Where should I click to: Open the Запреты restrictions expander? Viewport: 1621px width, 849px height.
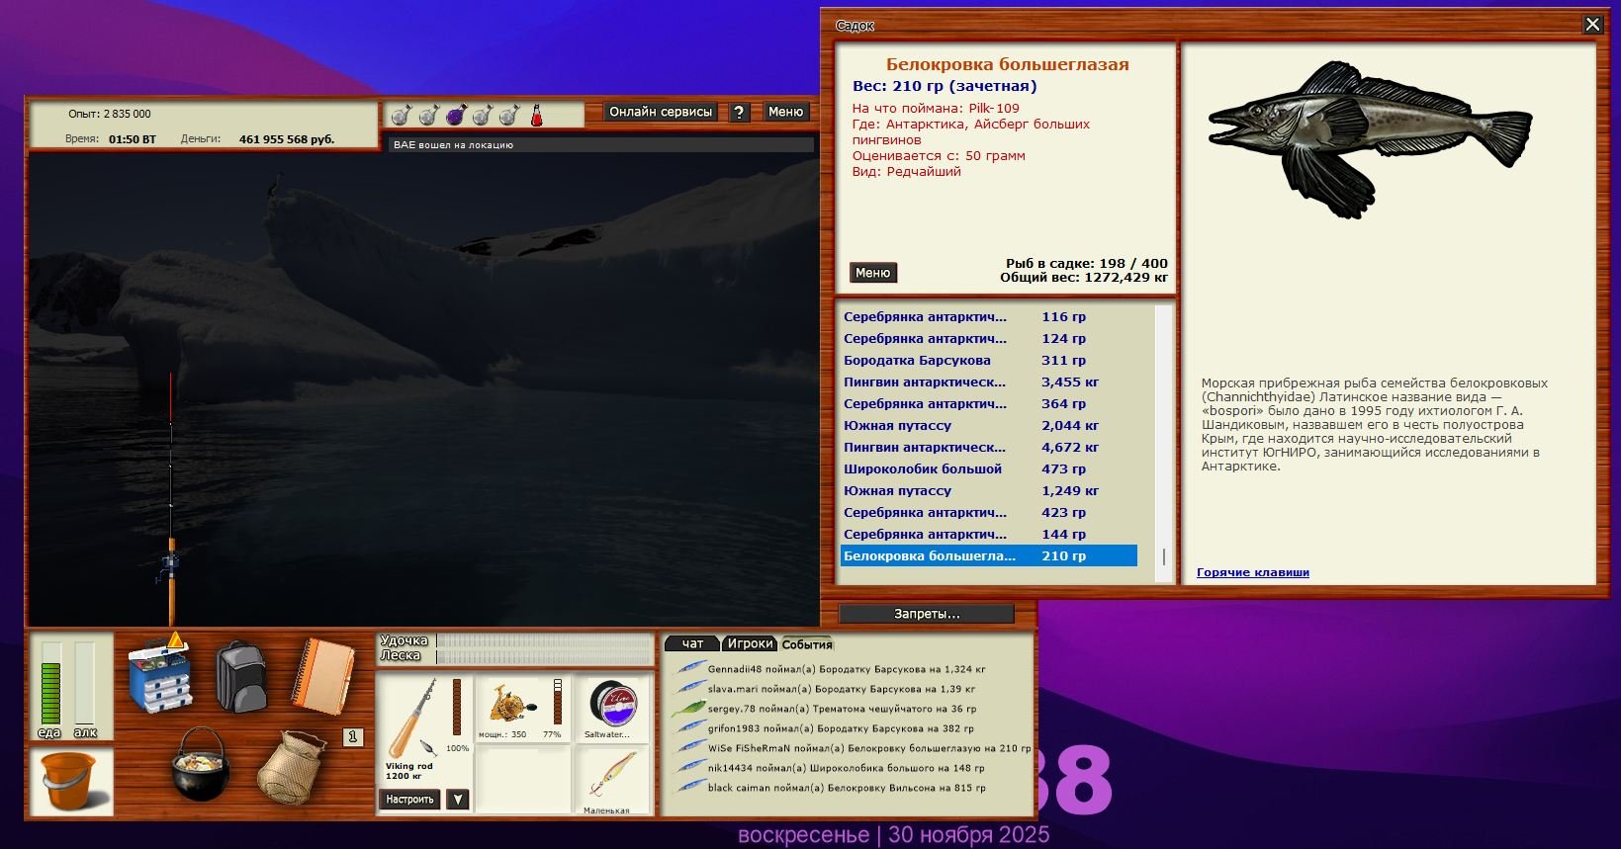(x=927, y=614)
